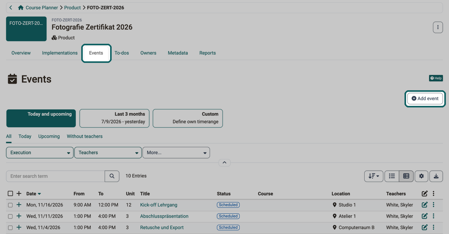Image resolution: width=449 pixels, height=234 pixels.
Task: Open the Retusche und Export event link
Action: 162,227
